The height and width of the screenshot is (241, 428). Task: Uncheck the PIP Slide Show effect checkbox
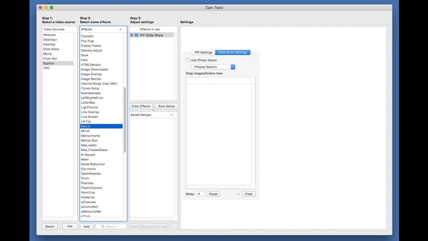click(137, 35)
